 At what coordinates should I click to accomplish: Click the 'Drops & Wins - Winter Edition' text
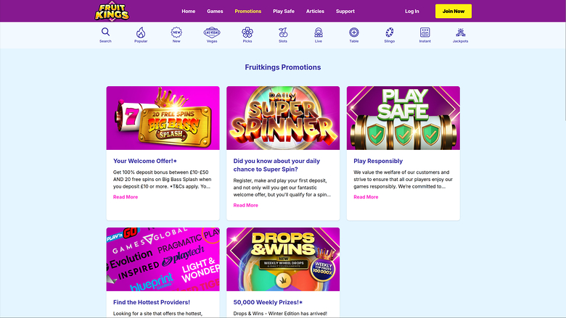pyautogui.click(x=280, y=314)
